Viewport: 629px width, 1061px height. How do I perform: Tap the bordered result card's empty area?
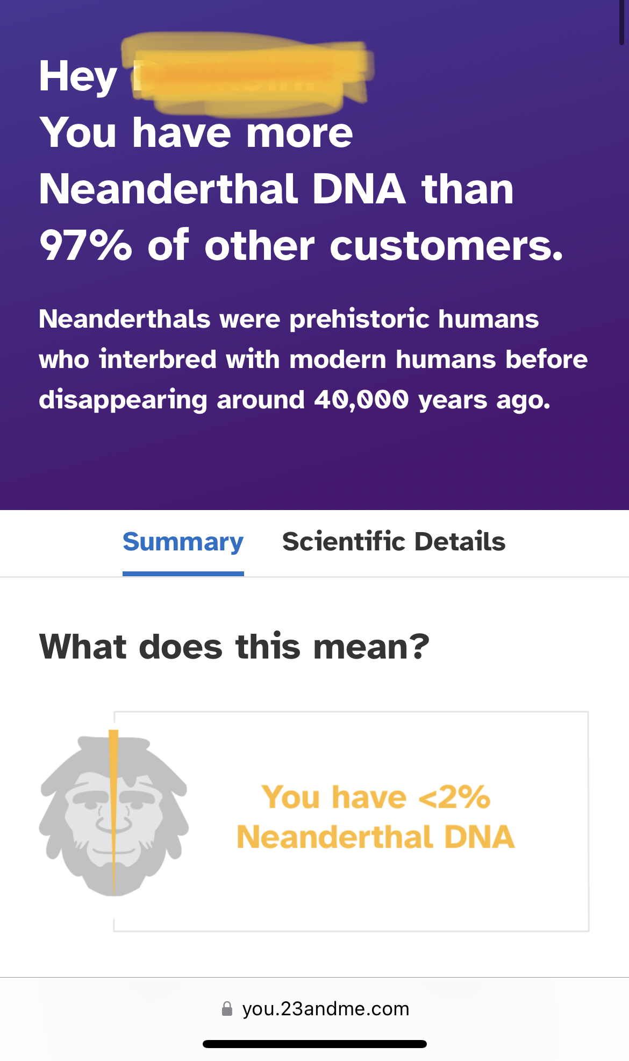[351, 893]
